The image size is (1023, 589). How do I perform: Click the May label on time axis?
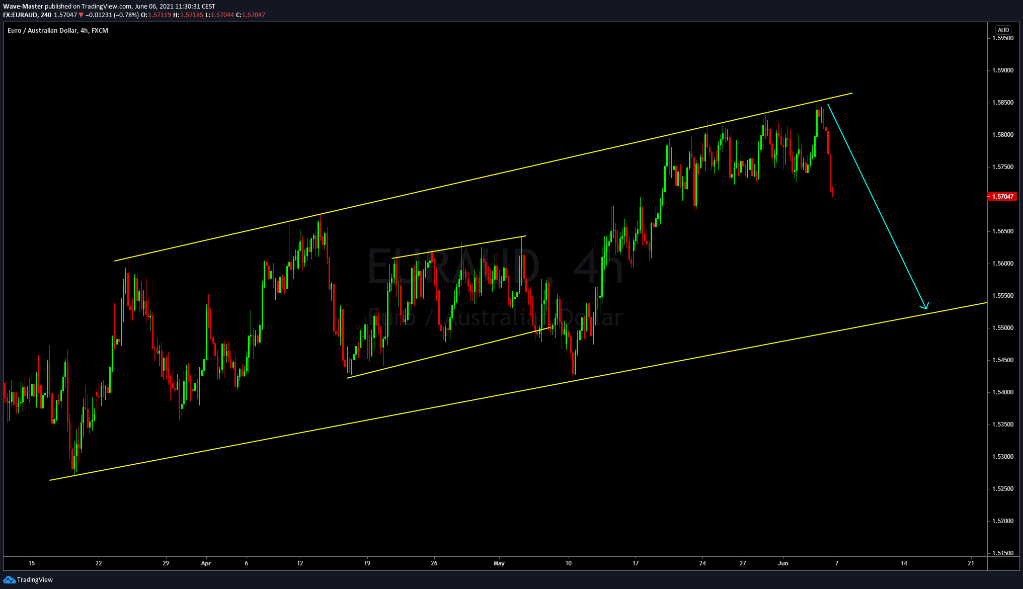click(499, 563)
